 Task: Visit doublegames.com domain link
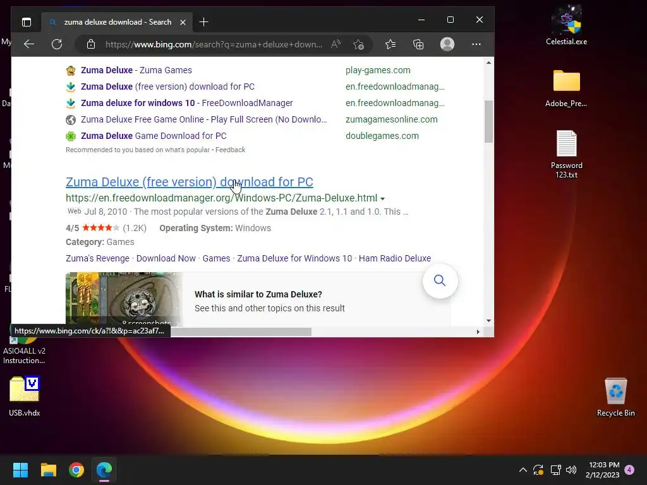[x=382, y=136]
